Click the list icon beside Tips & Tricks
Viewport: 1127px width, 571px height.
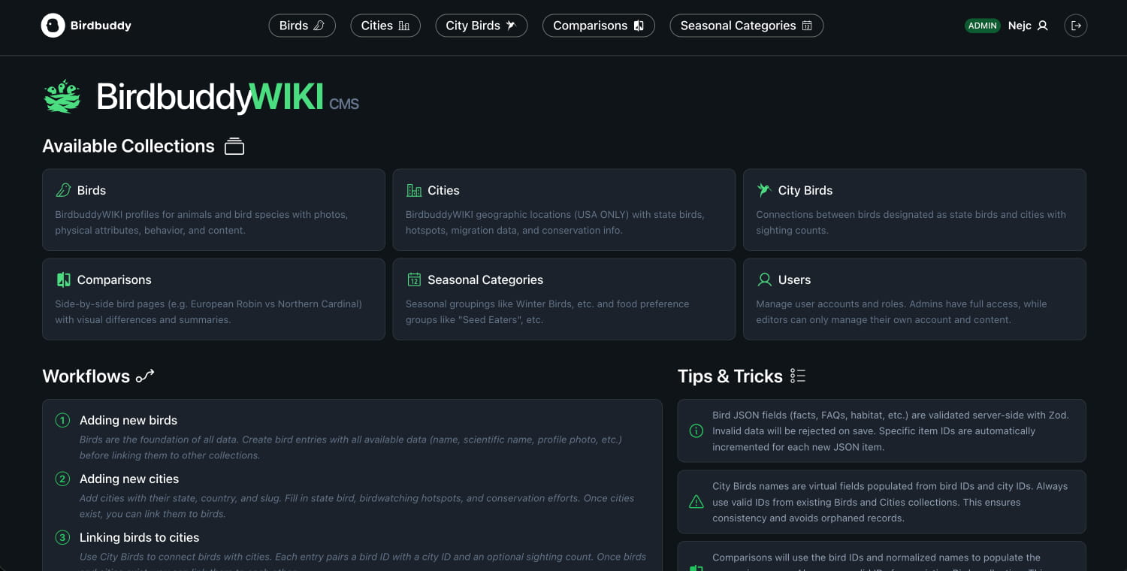point(798,376)
